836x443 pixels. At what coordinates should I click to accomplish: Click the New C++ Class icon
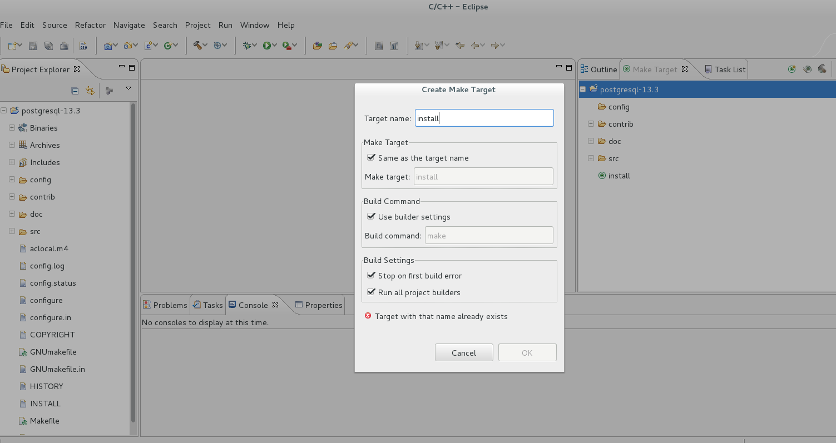[167, 46]
